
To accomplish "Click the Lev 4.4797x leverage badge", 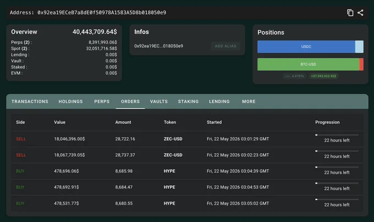I will (294, 76).
